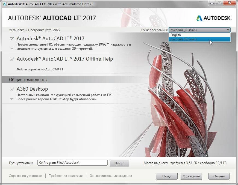
Task: Open the Язык программы language dropdown
Action: (199, 30)
